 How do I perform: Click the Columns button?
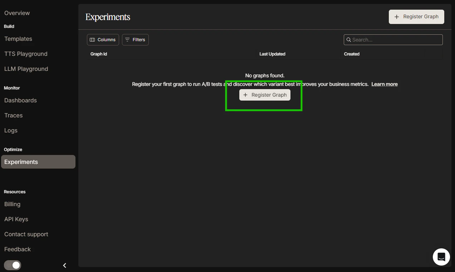coord(103,40)
